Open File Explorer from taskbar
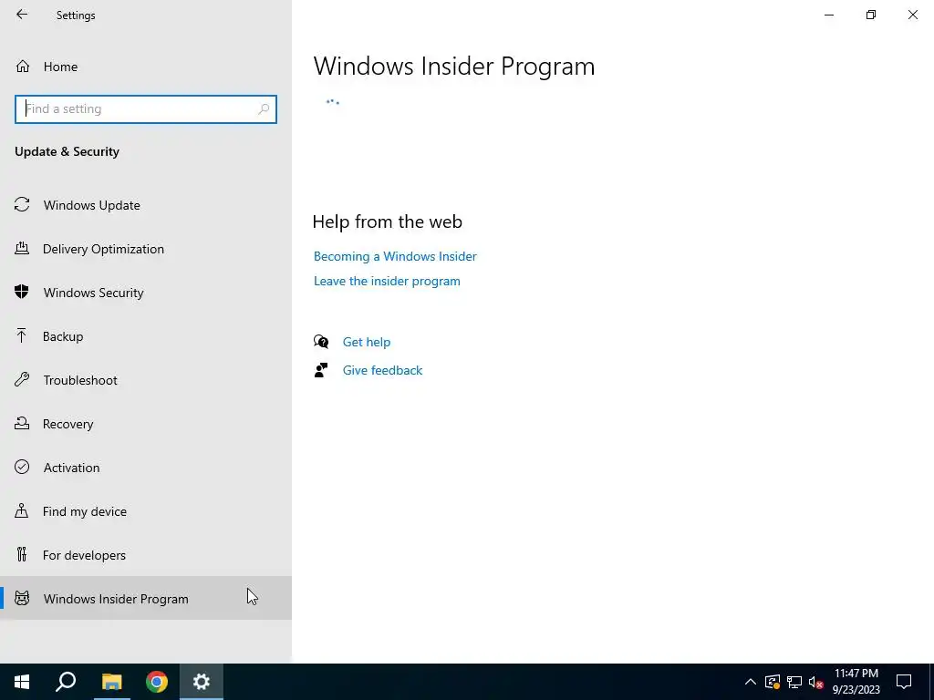Image resolution: width=934 pixels, height=700 pixels. [x=111, y=682]
